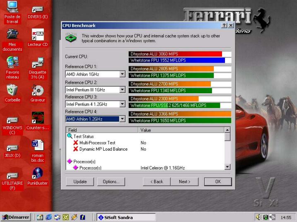Expand the Reference CPU 1 dropdown
Viewport: 297px width, 222px height.
[122, 74]
